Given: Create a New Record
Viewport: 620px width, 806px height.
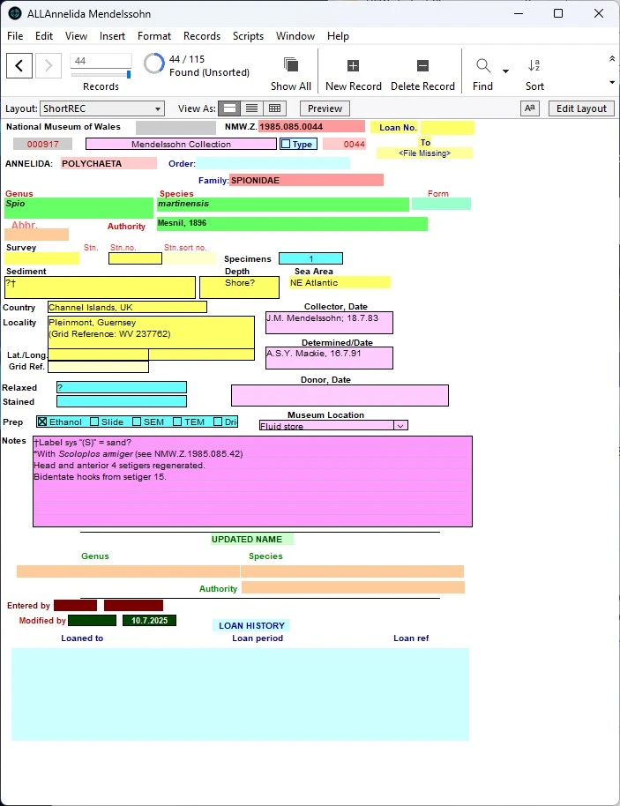Looking at the screenshot, I should point(353,65).
